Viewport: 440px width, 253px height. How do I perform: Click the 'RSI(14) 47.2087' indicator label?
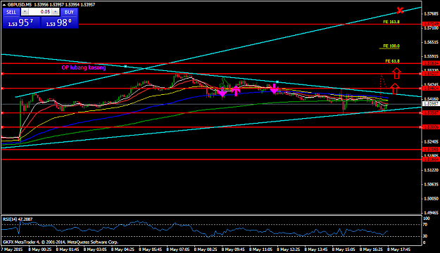(18, 219)
